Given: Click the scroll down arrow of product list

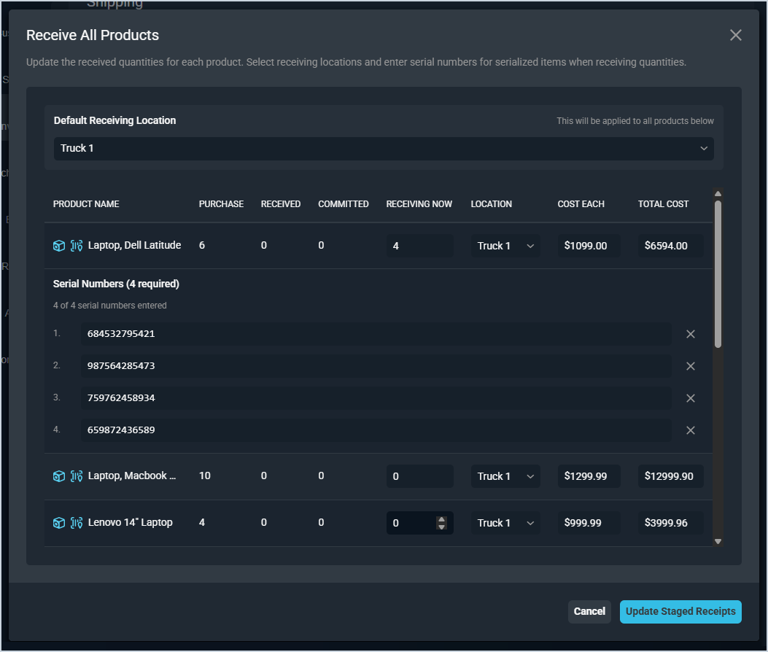Looking at the screenshot, I should [x=718, y=541].
